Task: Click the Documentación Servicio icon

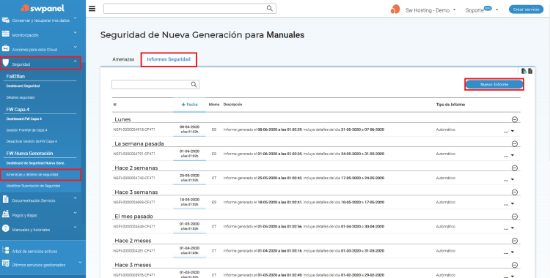Action: pyautogui.click(x=6, y=199)
